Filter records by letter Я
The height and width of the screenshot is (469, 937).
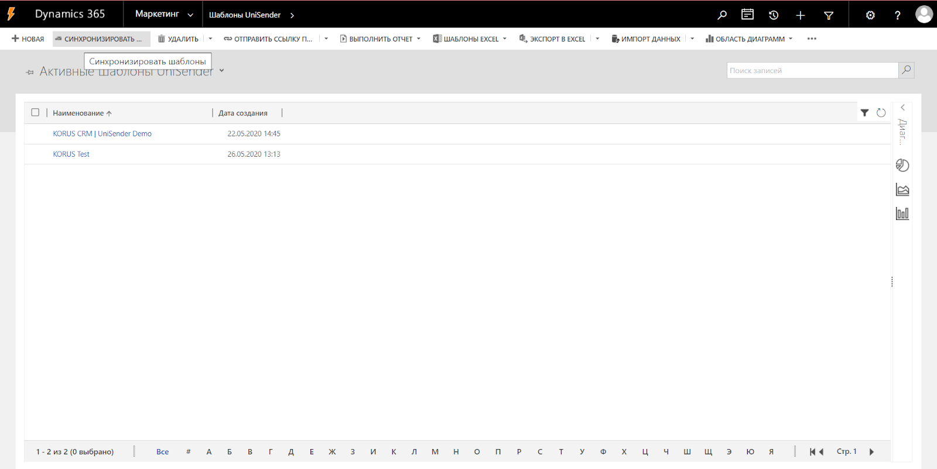coord(771,451)
